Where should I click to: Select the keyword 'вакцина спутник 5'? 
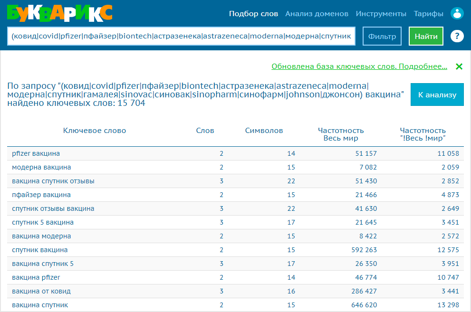pyautogui.click(x=43, y=264)
